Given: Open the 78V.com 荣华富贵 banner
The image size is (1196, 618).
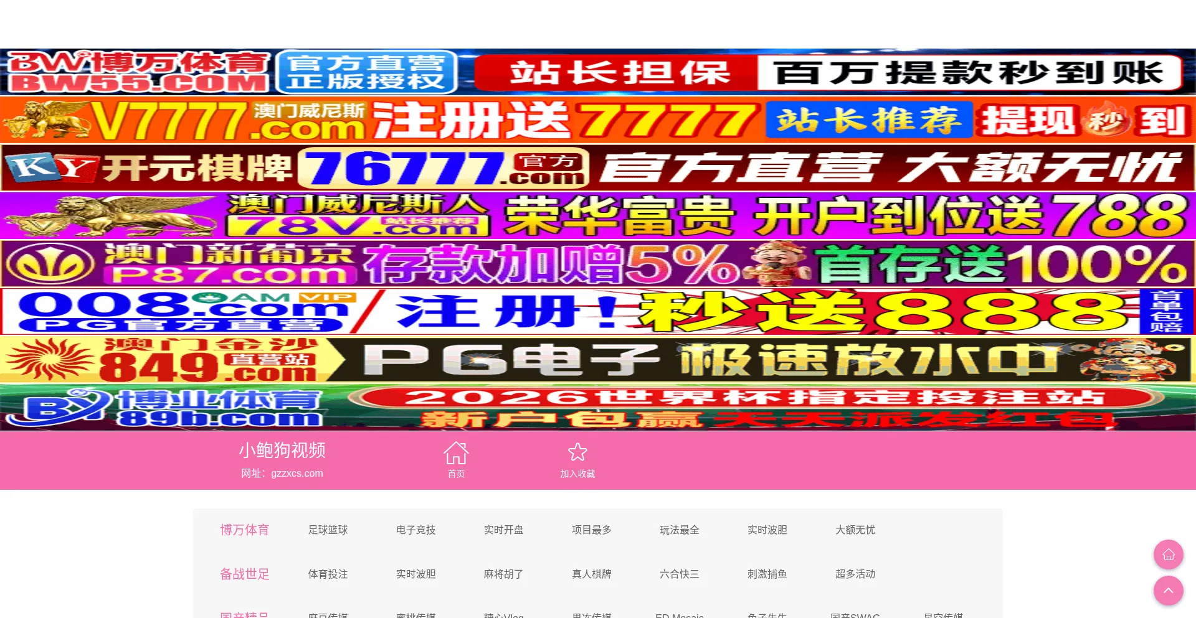Looking at the screenshot, I should pyautogui.click(x=598, y=215).
